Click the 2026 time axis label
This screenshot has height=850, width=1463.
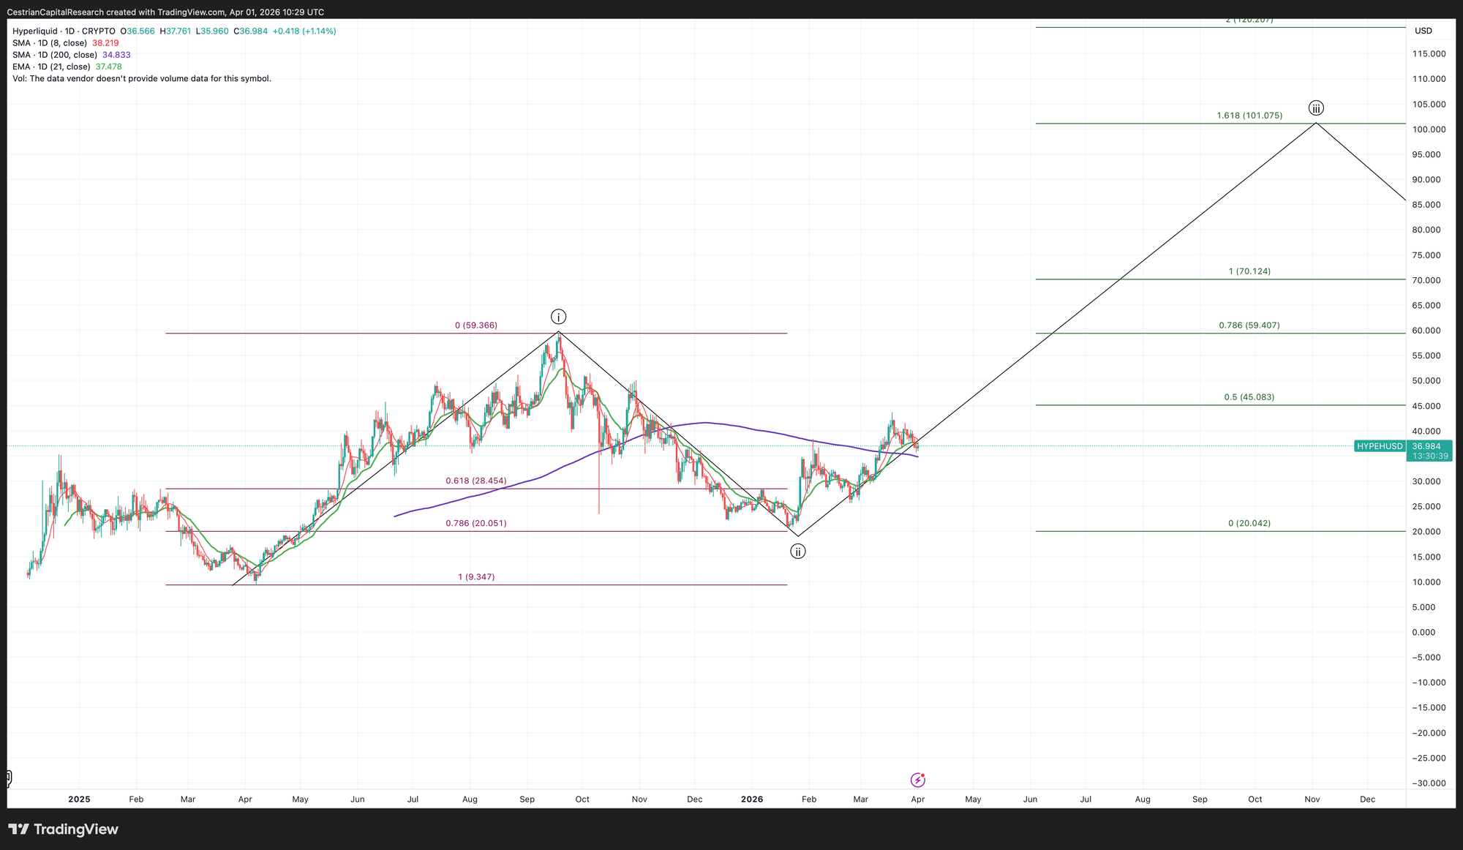point(752,800)
